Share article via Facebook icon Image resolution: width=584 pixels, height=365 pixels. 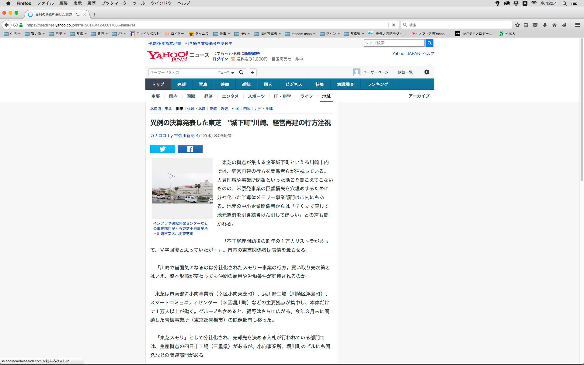click(x=190, y=149)
